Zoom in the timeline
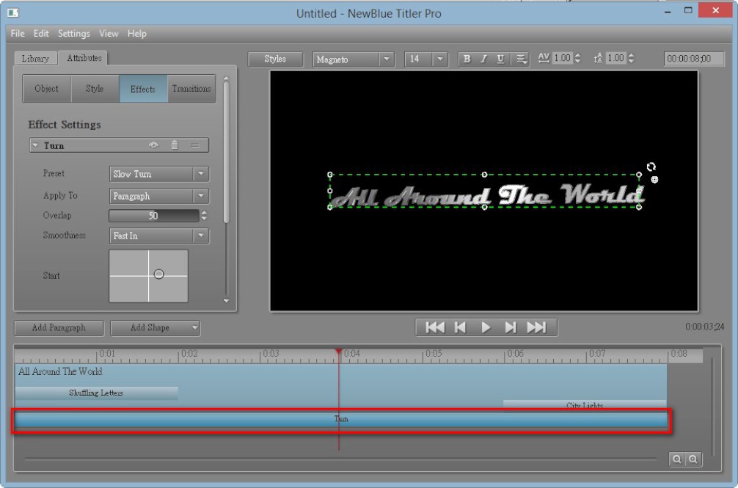Viewport: 738px width, 488px height. click(693, 459)
